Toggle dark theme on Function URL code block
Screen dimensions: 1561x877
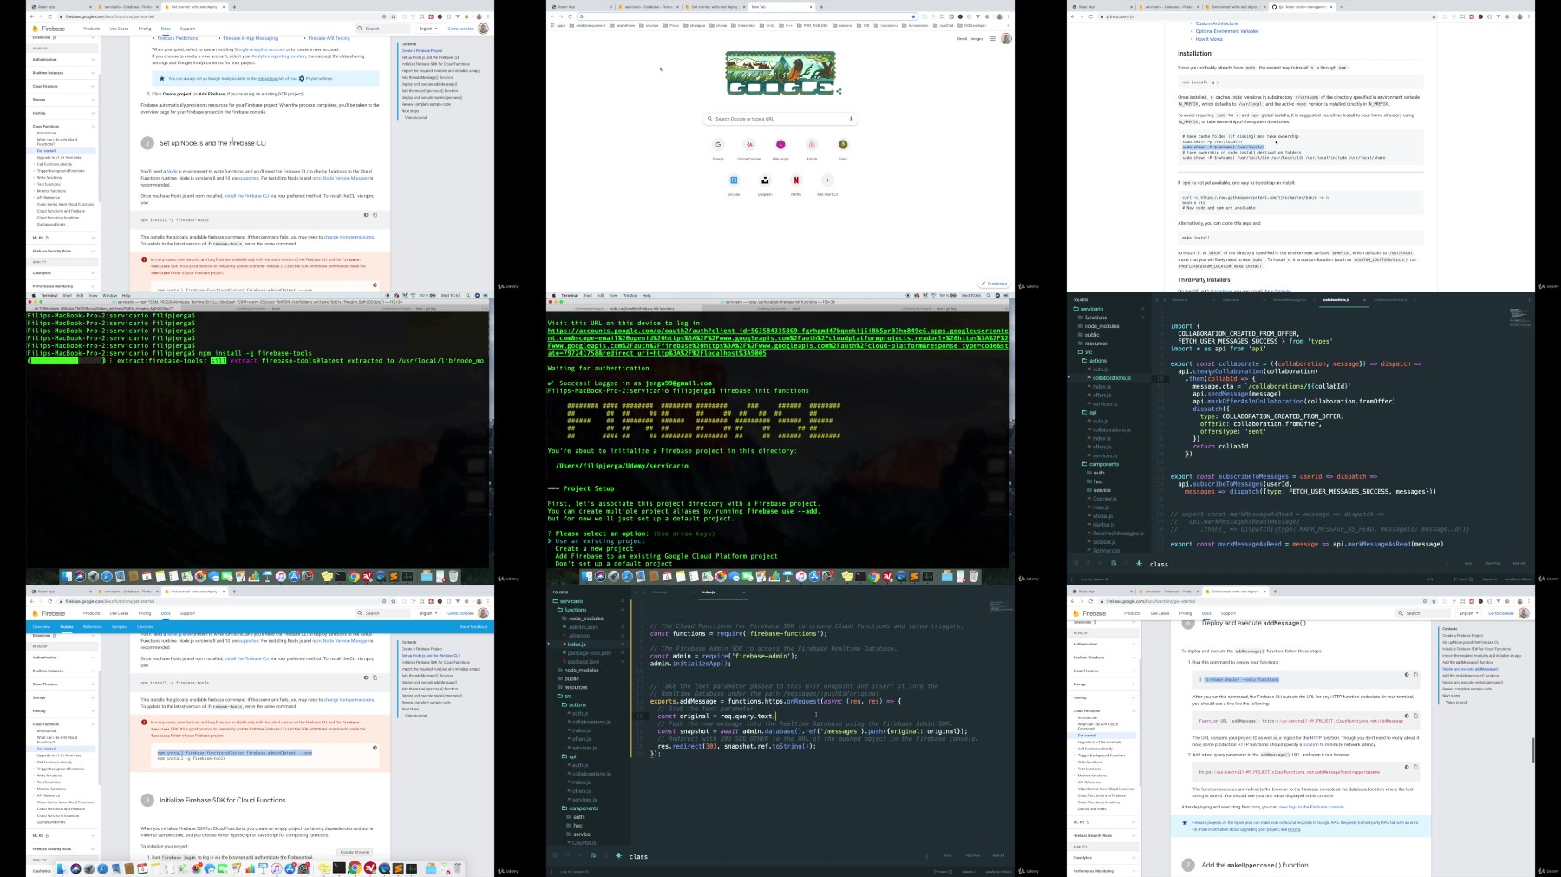click(x=1407, y=716)
